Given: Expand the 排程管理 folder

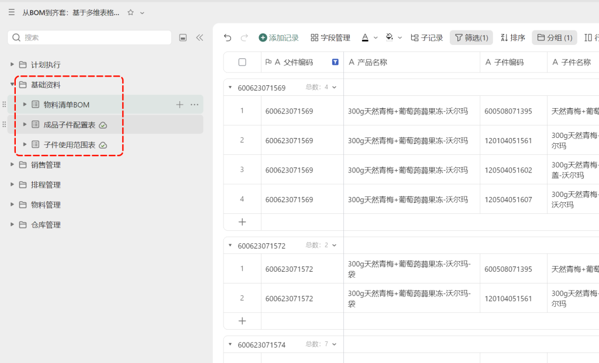Looking at the screenshot, I should [x=12, y=184].
